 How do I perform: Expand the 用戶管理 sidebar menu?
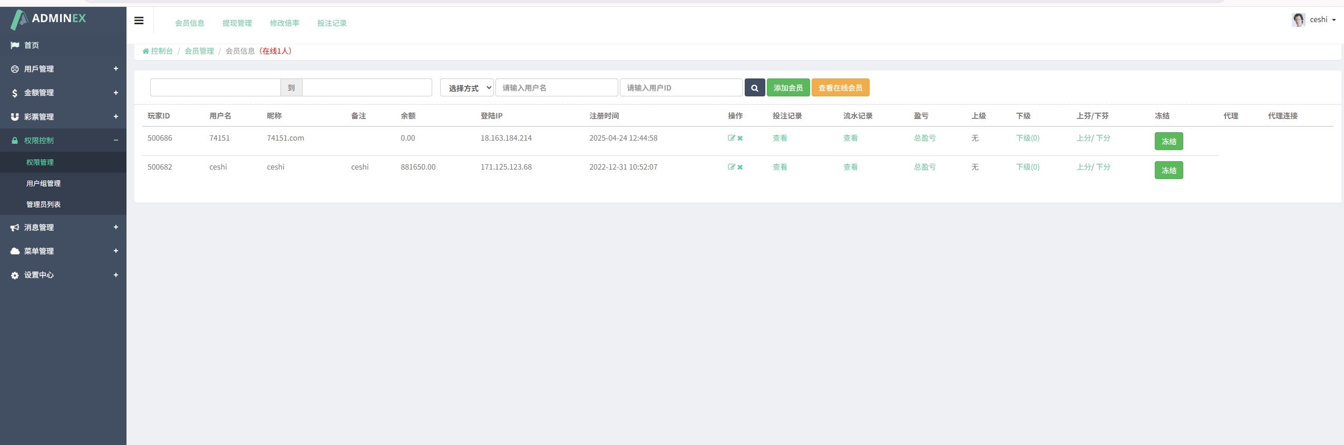tap(63, 69)
